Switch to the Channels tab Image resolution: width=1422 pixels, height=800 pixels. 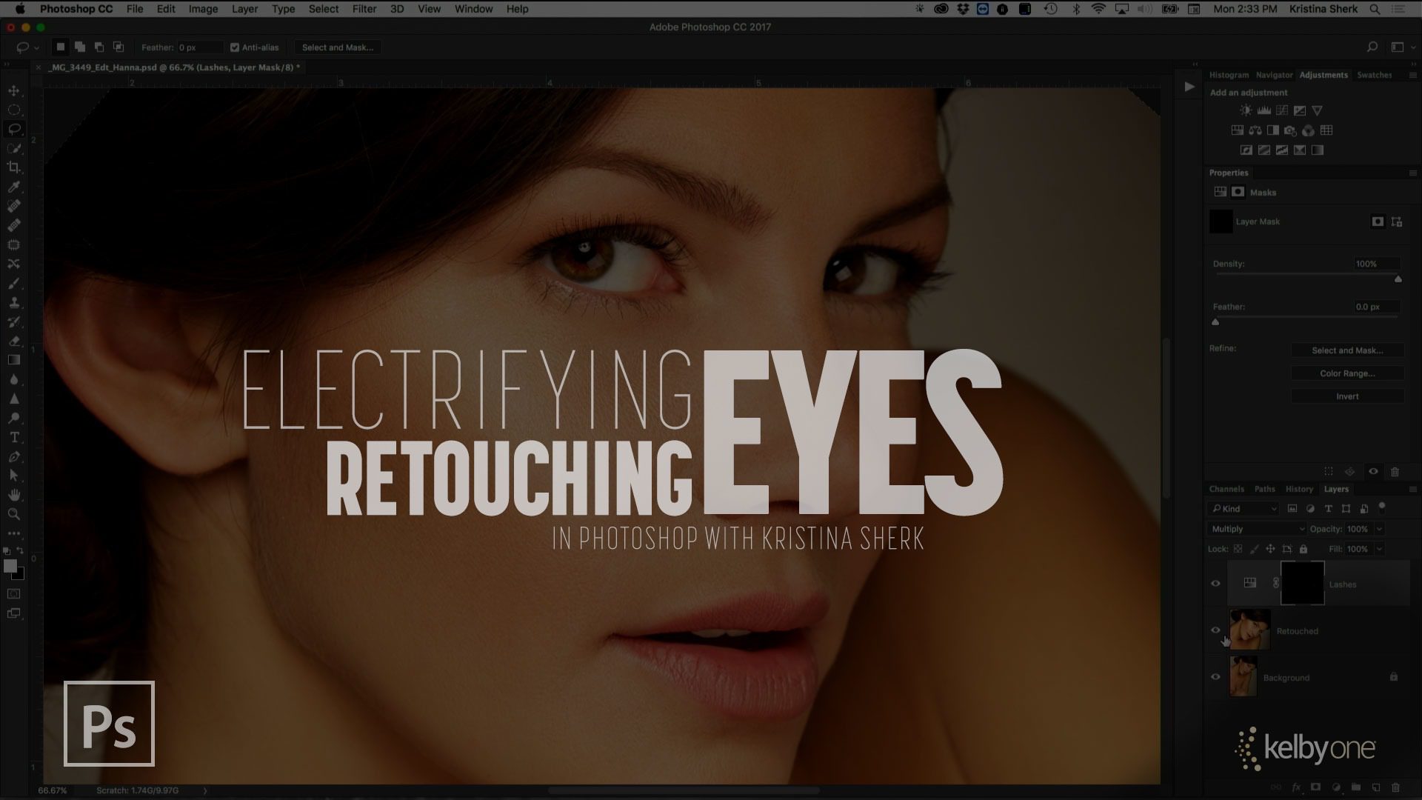click(1226, 489)
